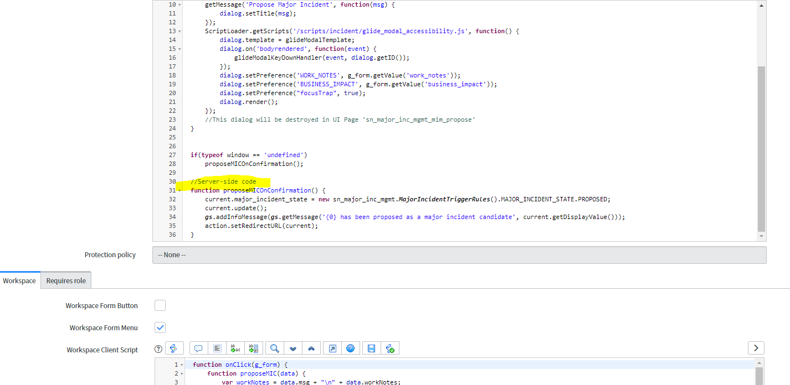Collapse proposeMIC function fold at line 2
The width and height of the screenshot is (790, 385).
click(x=182, y=373)
